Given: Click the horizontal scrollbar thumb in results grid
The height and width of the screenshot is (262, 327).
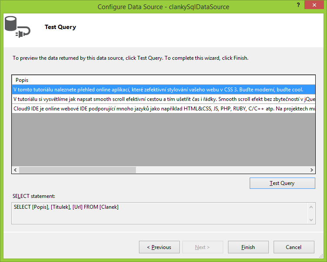Looking at the screenshot, I should click(77, 170).
